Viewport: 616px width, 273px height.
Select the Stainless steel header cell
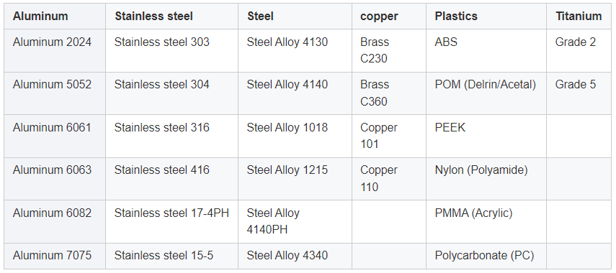tap(171, 17)
